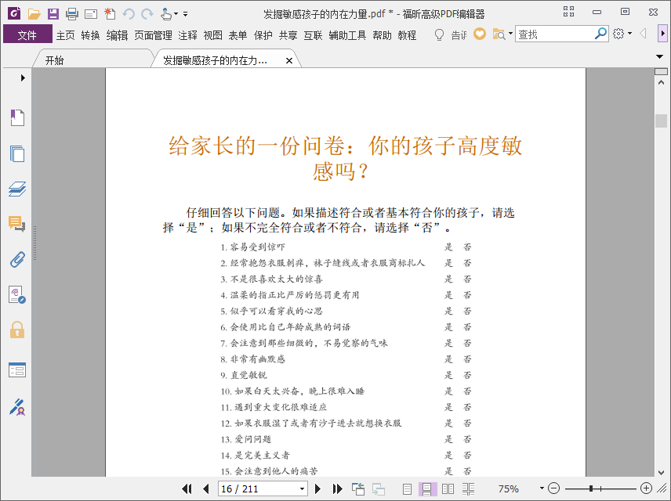Open the Bookmarks panel in sidebar

pyautogui.click(x=17, y=117)
